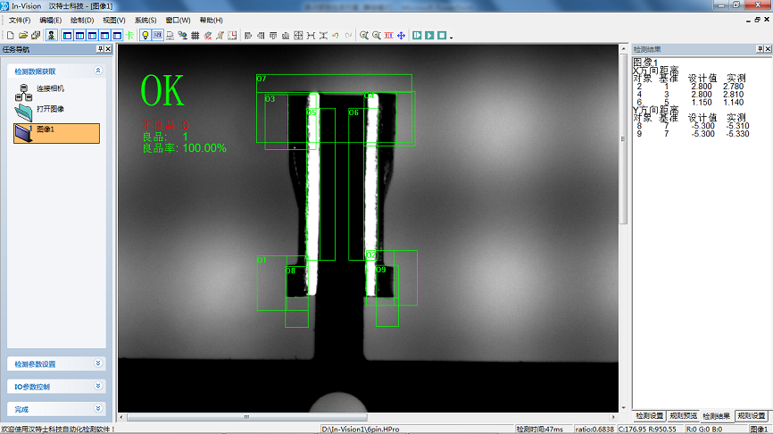The width and height of the screenshot is (773, 434).
Task: Expand the 检测参数设置 section
Action: (x=97, y=363)
